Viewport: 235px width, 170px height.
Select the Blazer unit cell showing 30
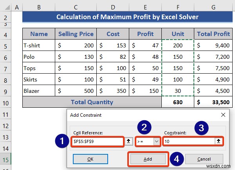177,91
